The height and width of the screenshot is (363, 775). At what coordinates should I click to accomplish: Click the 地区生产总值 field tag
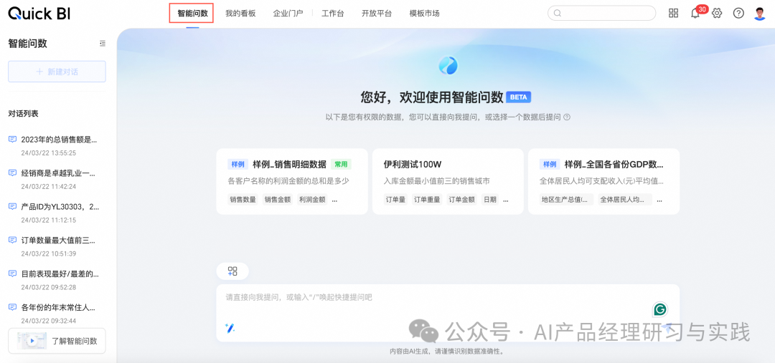point(566,200)
